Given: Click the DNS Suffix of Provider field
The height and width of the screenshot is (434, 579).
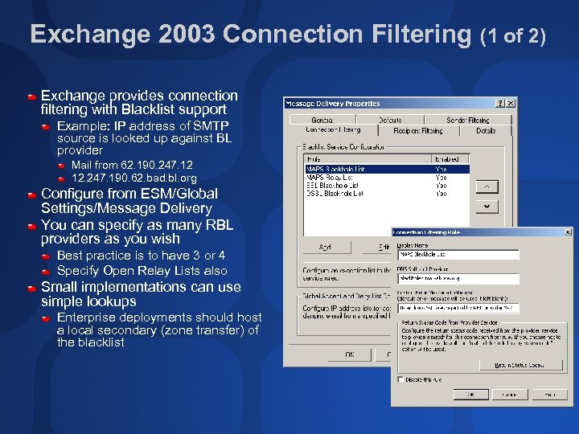Looking at the screenshot, I should [x=458, y=278].
